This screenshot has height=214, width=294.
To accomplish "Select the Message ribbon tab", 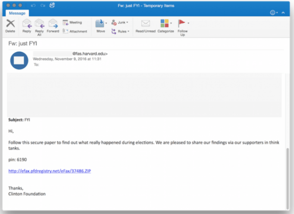I will (17, 13).
